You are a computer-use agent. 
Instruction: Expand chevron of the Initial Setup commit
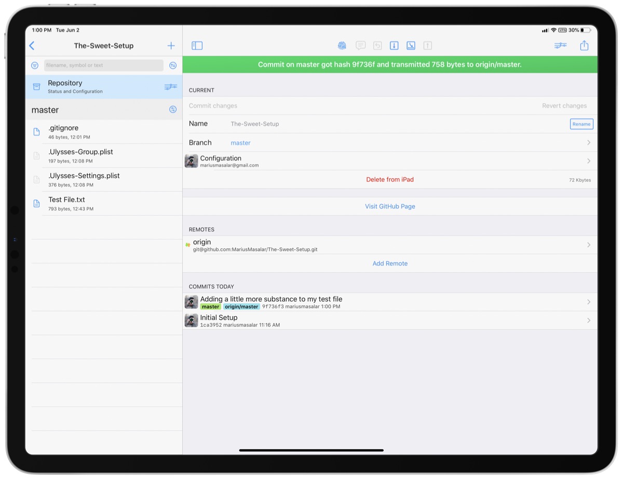click(589, 321)
